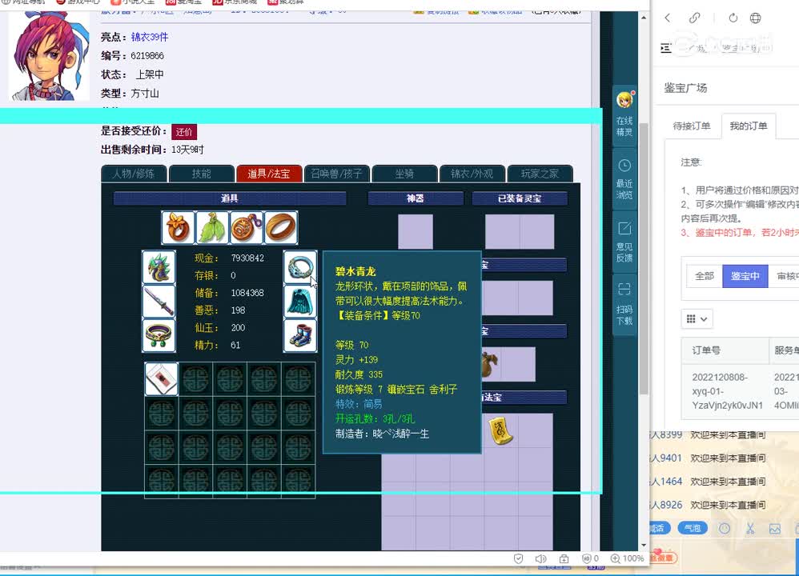Image resolution: width=799 pixels, height=576 pixels.
Task: Filter orders by 审核中
Action: 785,276
